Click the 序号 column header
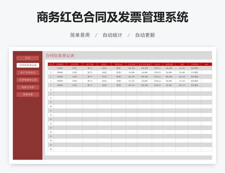The image size is (225, 173). coord(51,64)
